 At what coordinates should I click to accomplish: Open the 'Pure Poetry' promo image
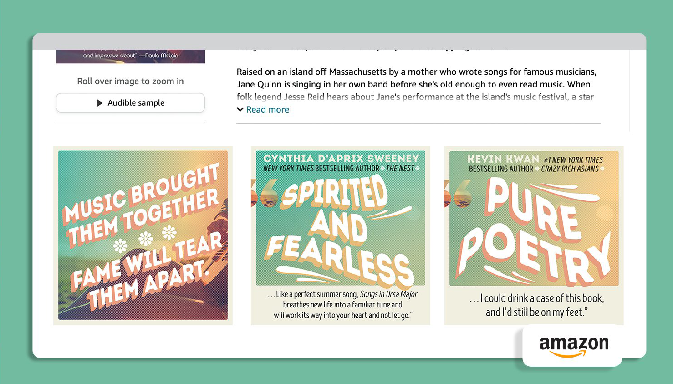click(x=534, y=235)
